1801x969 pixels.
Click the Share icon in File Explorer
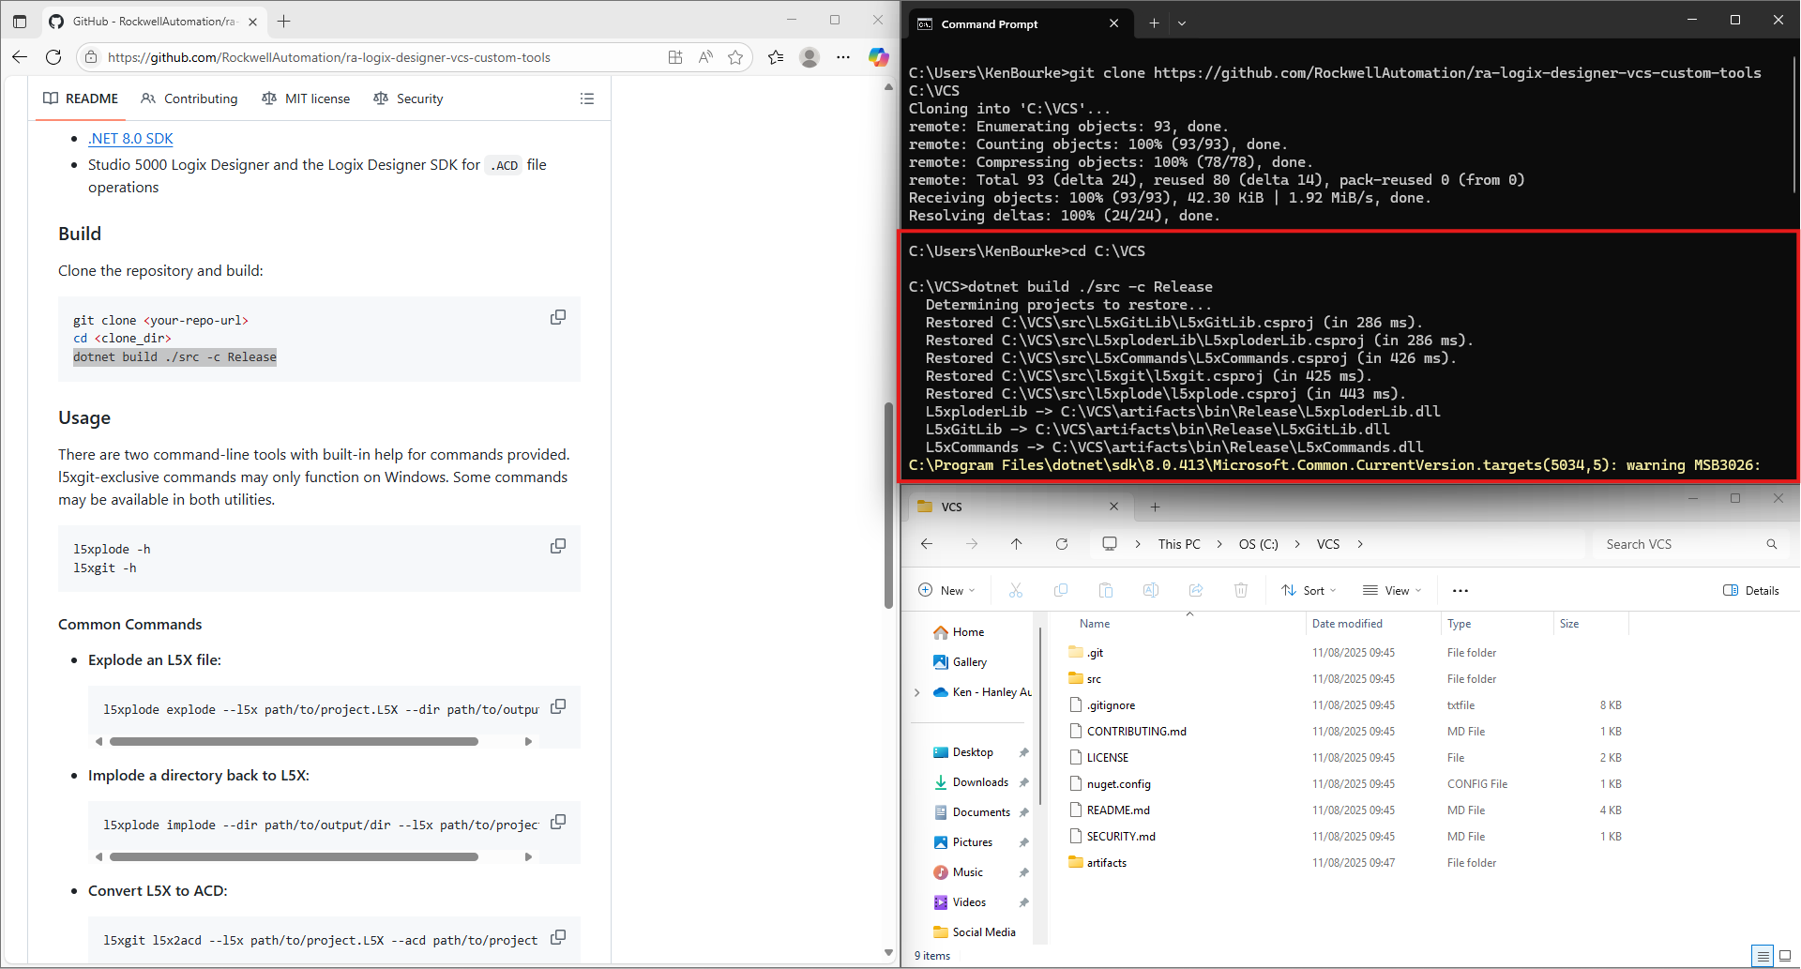click(x=1196, y=590)
